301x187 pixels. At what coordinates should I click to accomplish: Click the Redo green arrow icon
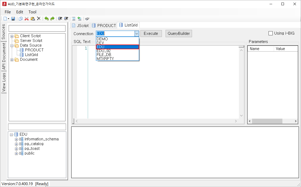52,19
